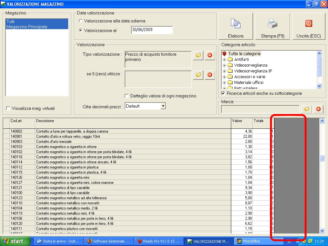Screen dimensions: 328x246
Task: Open folder browser for 'se 0 utilizza'
Action: click(x=198, y=75)
